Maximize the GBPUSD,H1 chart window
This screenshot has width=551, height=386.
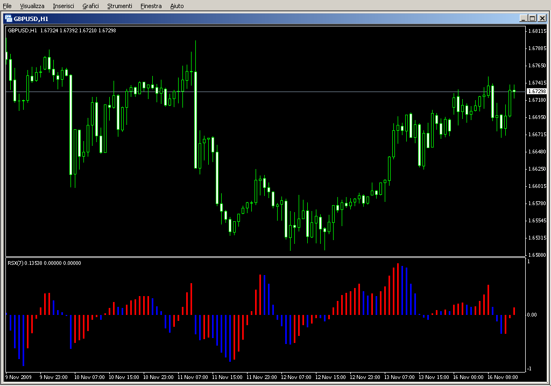(x=532, y=18)
